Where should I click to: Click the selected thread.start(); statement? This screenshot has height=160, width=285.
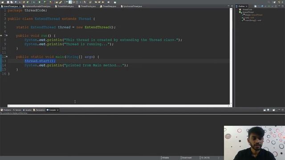40,61
